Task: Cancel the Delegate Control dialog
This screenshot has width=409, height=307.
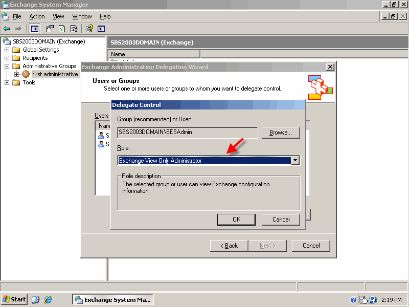Action: tap(281, 220)
